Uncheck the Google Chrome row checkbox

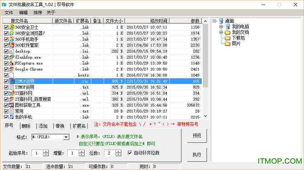tap(6, 69)
